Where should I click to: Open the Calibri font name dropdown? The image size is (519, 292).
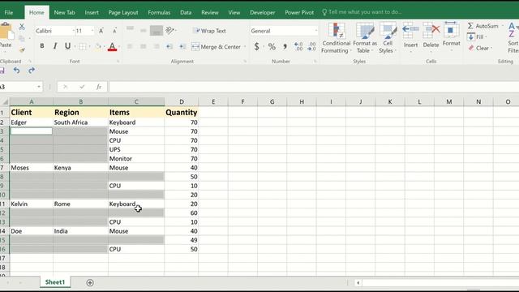tap(73, 31)
